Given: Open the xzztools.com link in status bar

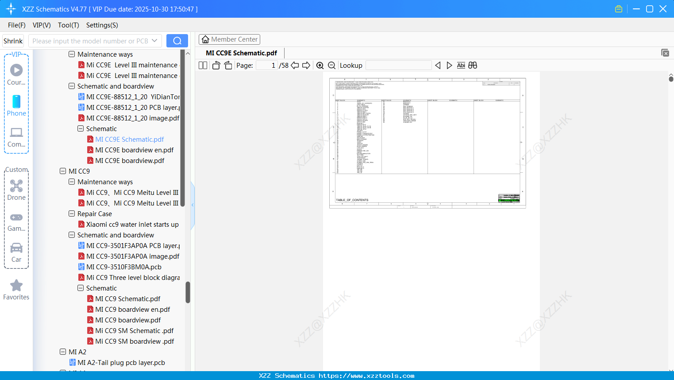Looking at the screenshot, I should 366,376.
